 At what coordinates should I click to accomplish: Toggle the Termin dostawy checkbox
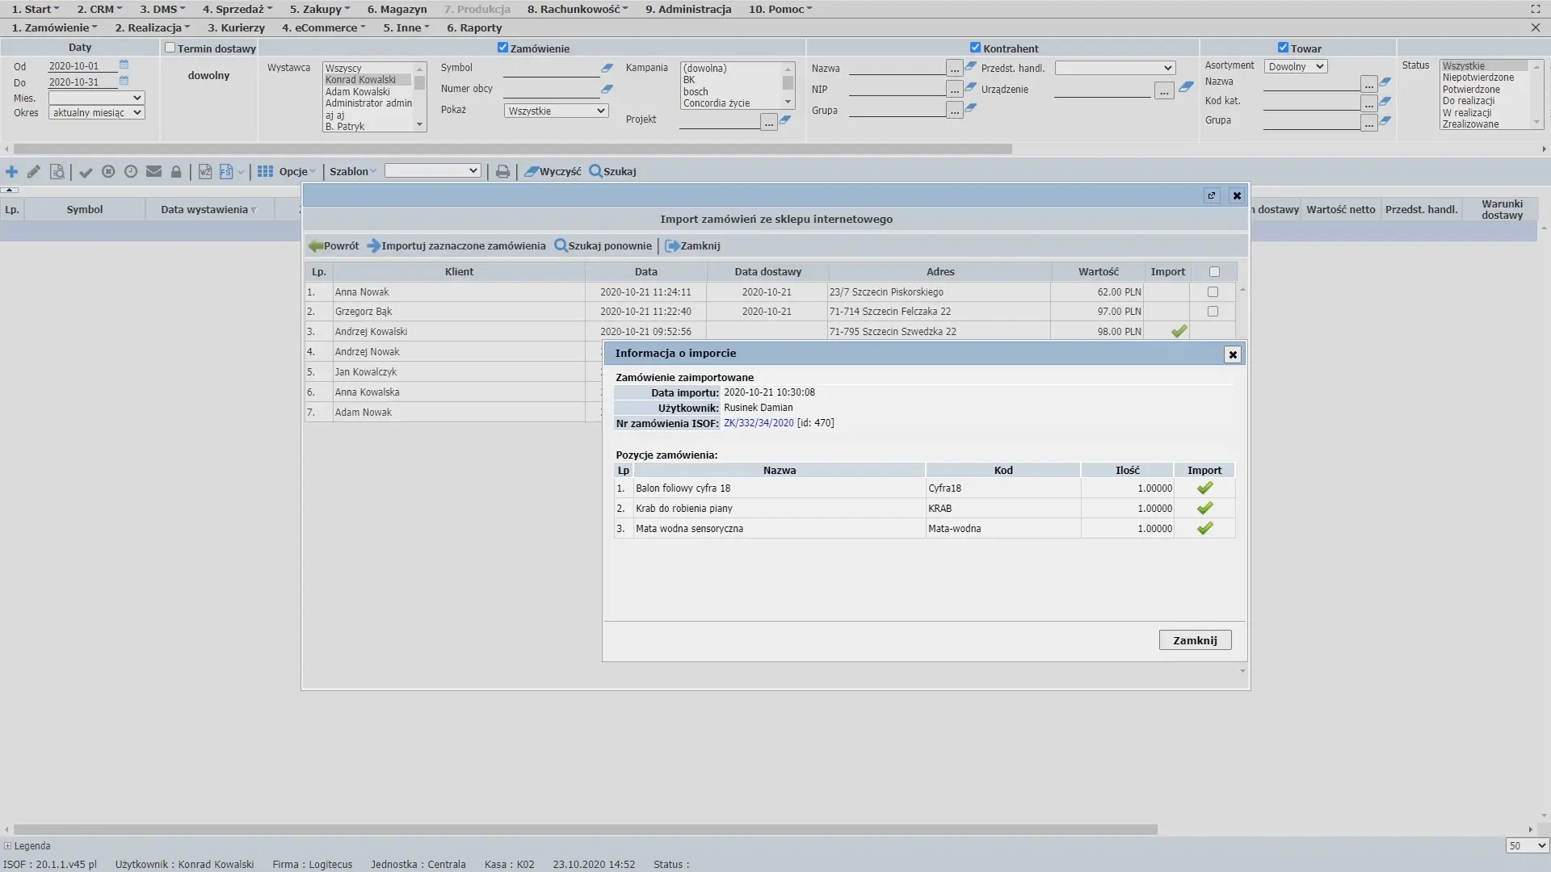point(170,48)
